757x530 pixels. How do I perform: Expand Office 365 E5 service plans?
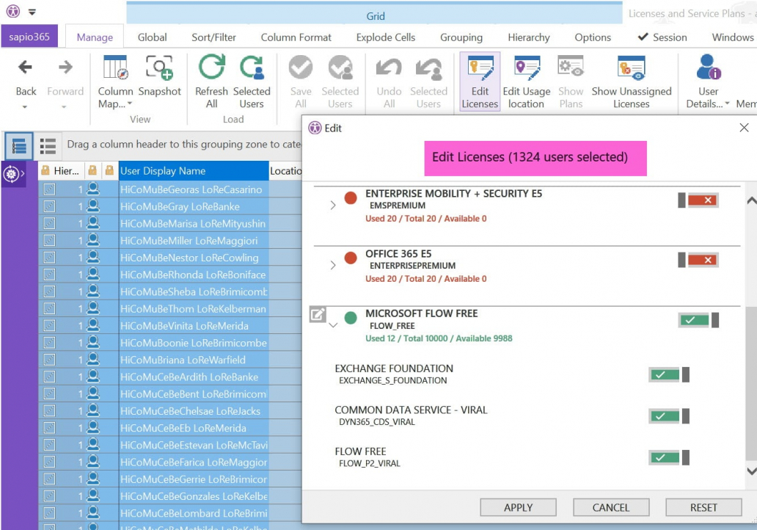point(332,265)
